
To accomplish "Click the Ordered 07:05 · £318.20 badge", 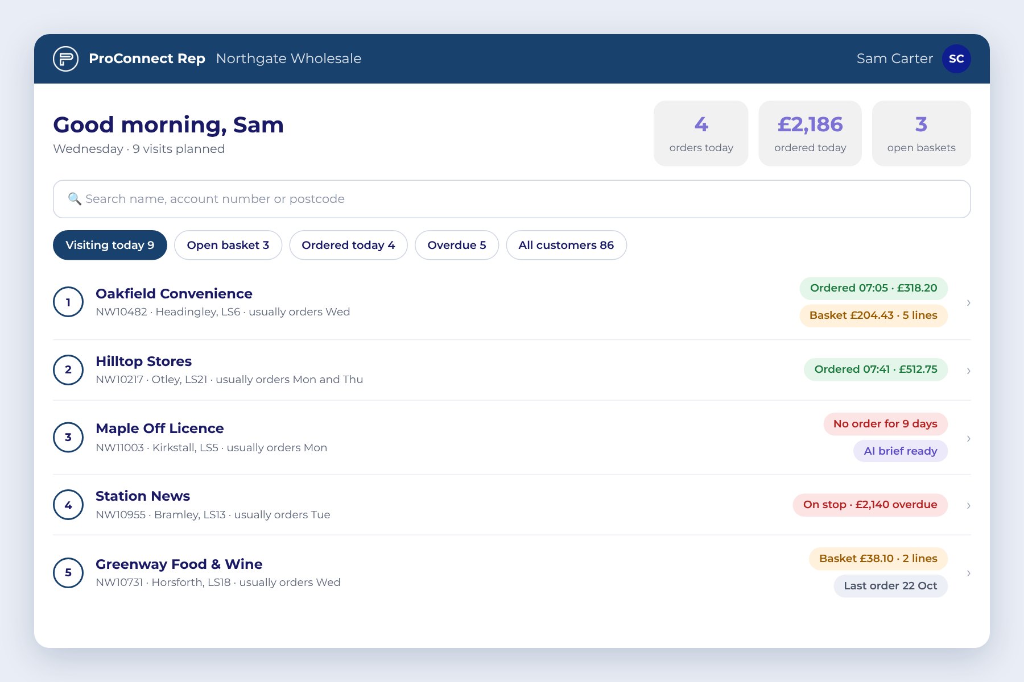I will (873, 288).
